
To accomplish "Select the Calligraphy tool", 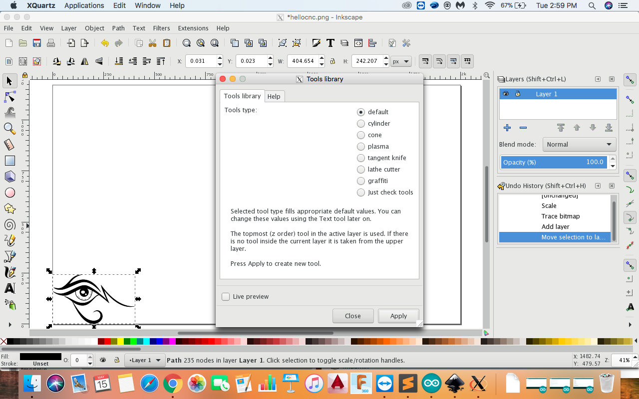I will 9,272.
